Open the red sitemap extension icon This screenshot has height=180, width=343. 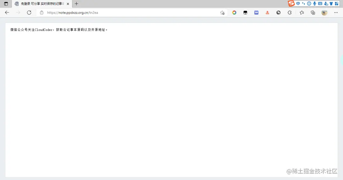tap(267, 13)
